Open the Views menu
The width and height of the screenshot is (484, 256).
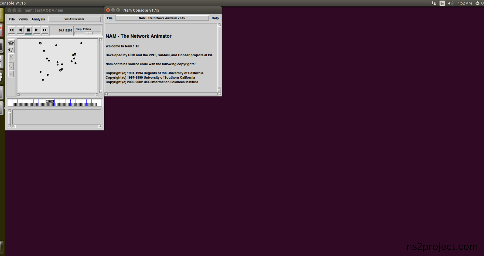click(x=23, y=19)
